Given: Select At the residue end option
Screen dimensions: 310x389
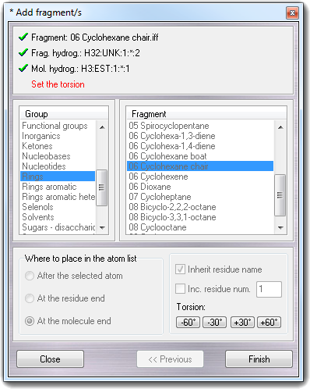Looking at the screenshot, I should click(x=65, y=298).
